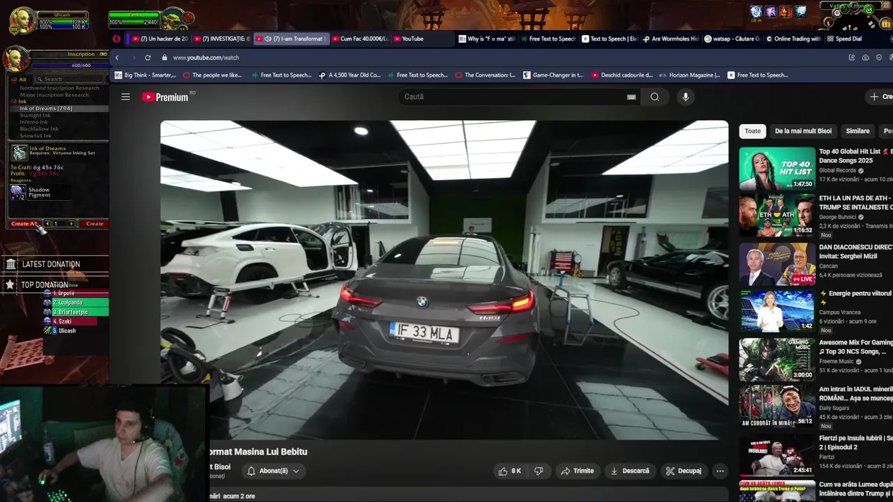
Task: Click the www.youtube.com/watch address bar
Action: 206,58
